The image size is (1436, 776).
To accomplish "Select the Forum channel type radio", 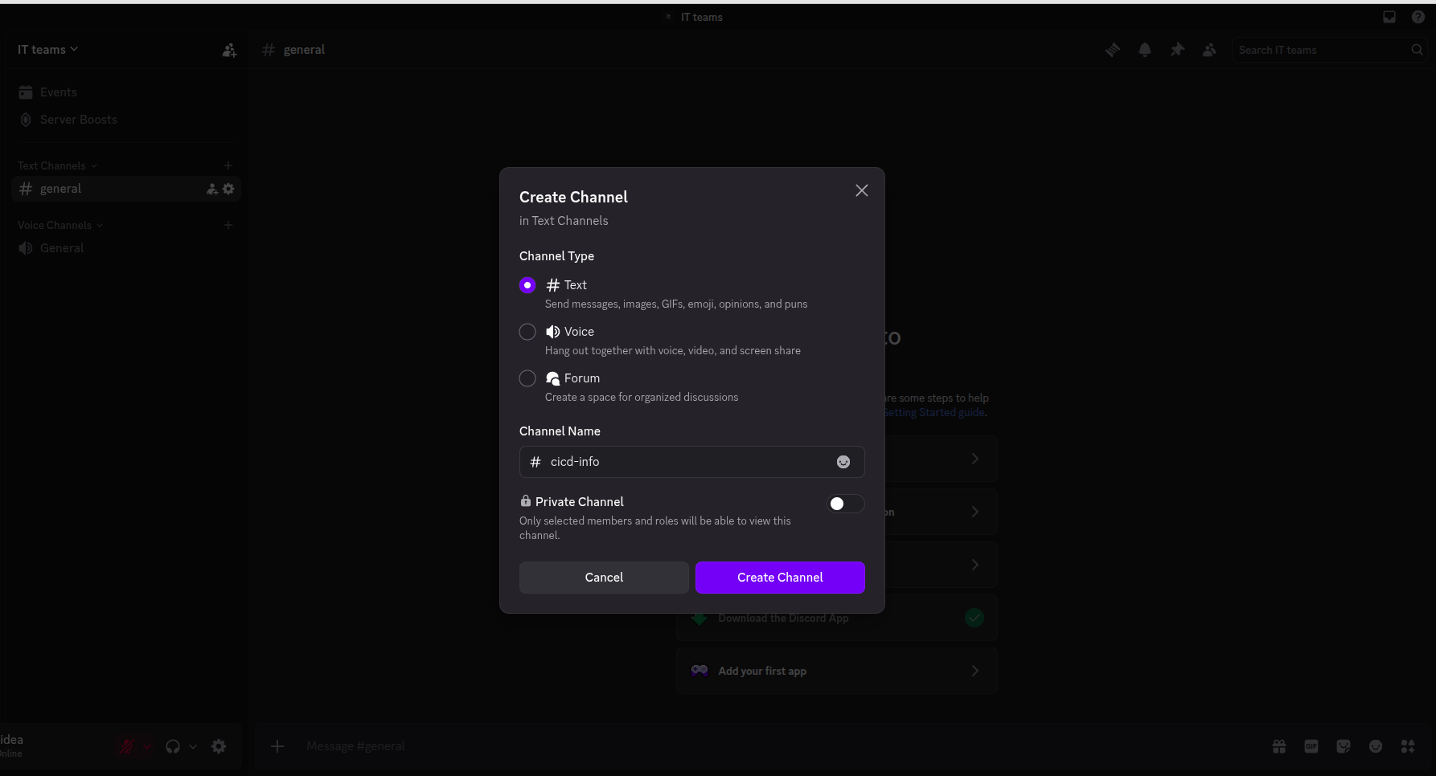I will [x=527, y=378].
